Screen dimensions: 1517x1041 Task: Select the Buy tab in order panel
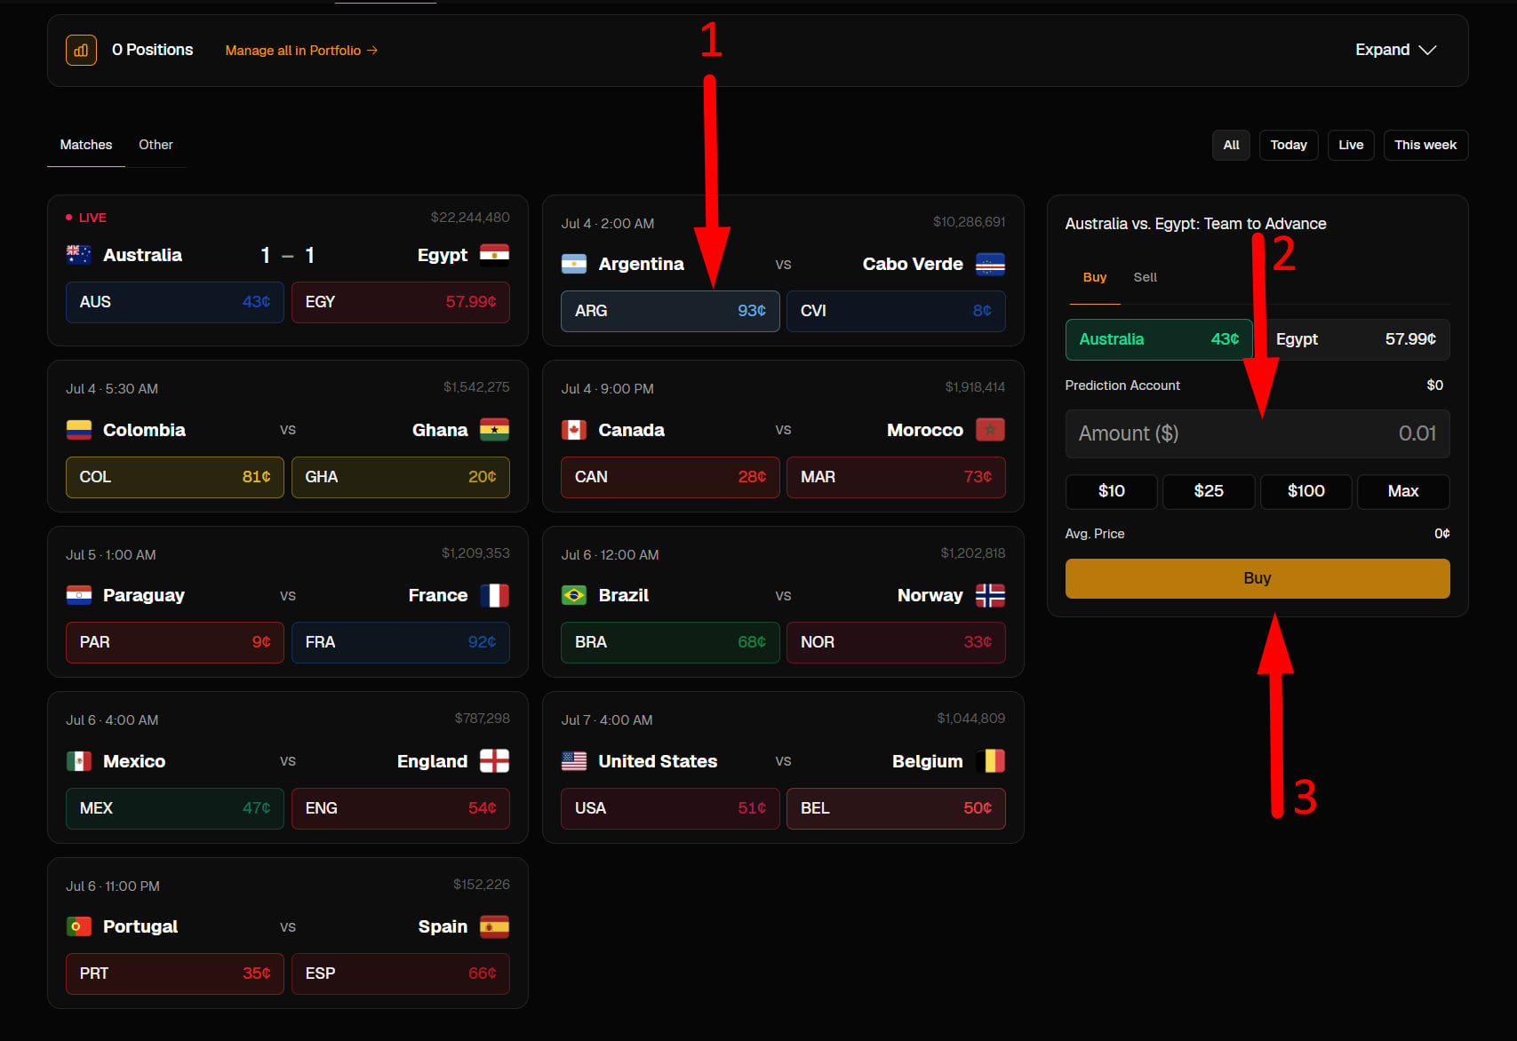click(1094, 277)
